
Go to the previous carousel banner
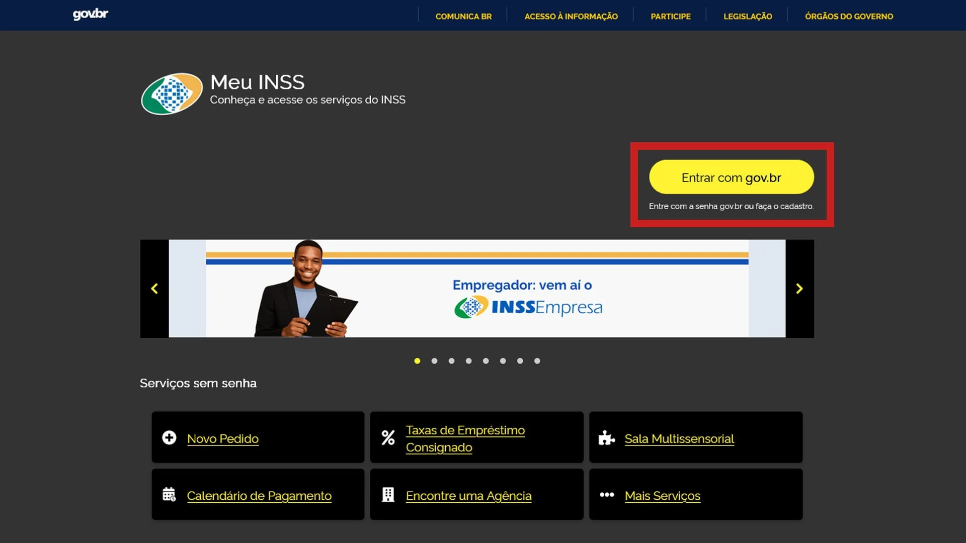pos(154,289)
